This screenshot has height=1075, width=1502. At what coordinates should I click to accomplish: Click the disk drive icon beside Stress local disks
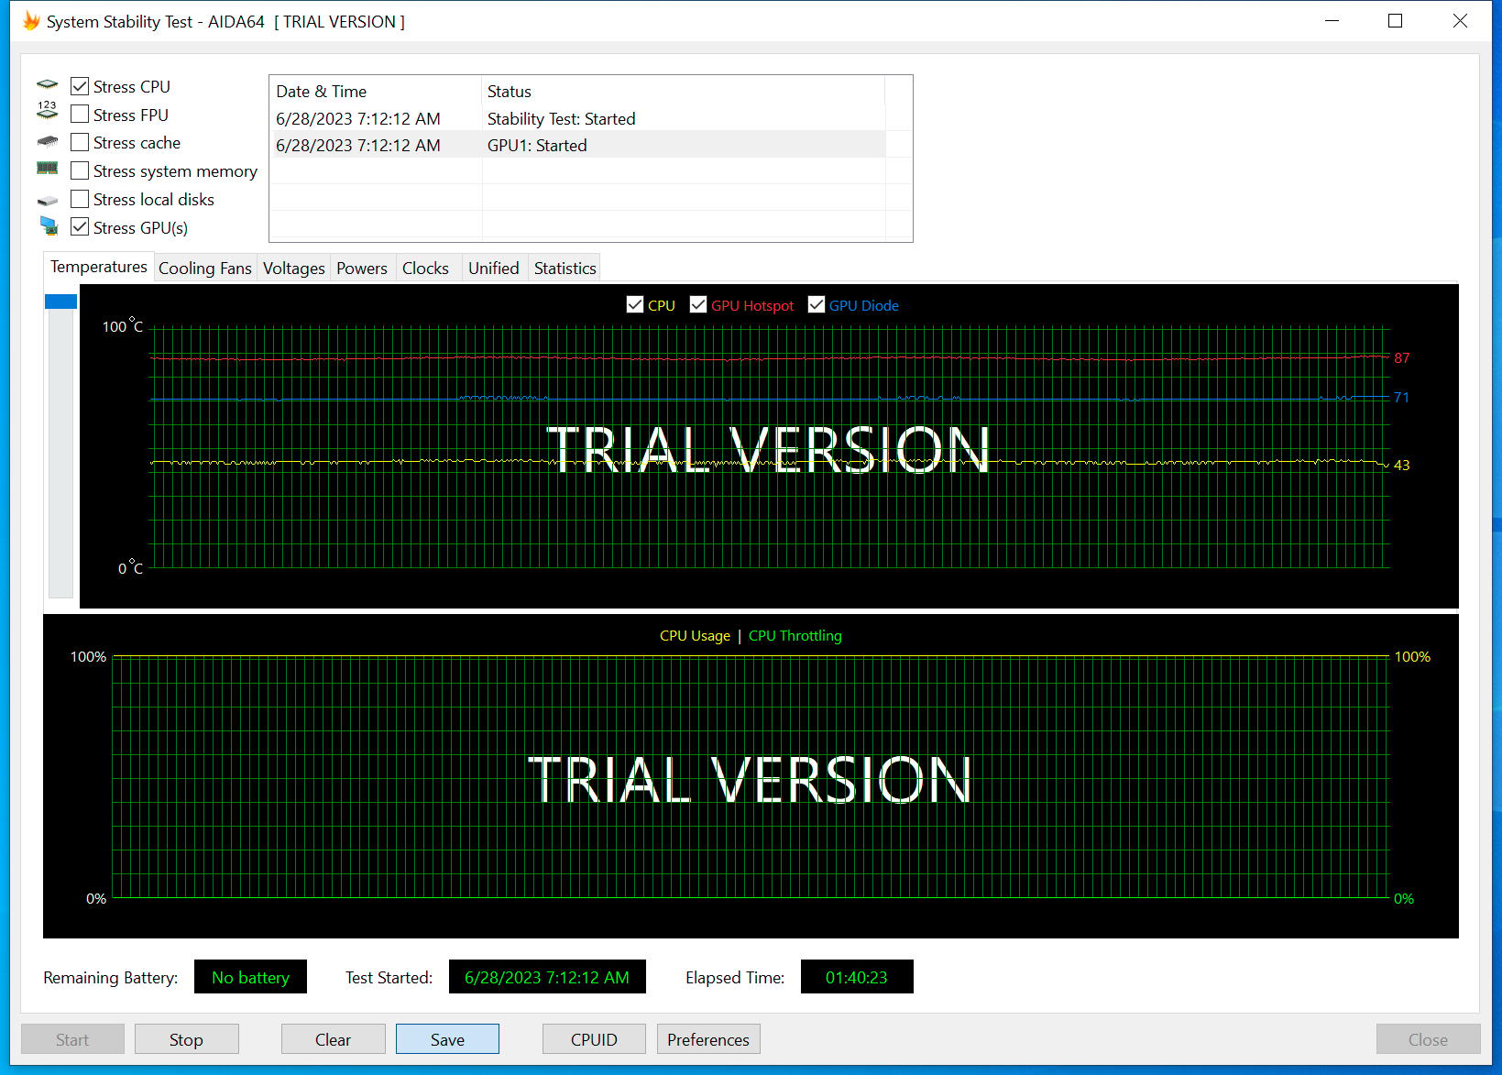(48, 200)
